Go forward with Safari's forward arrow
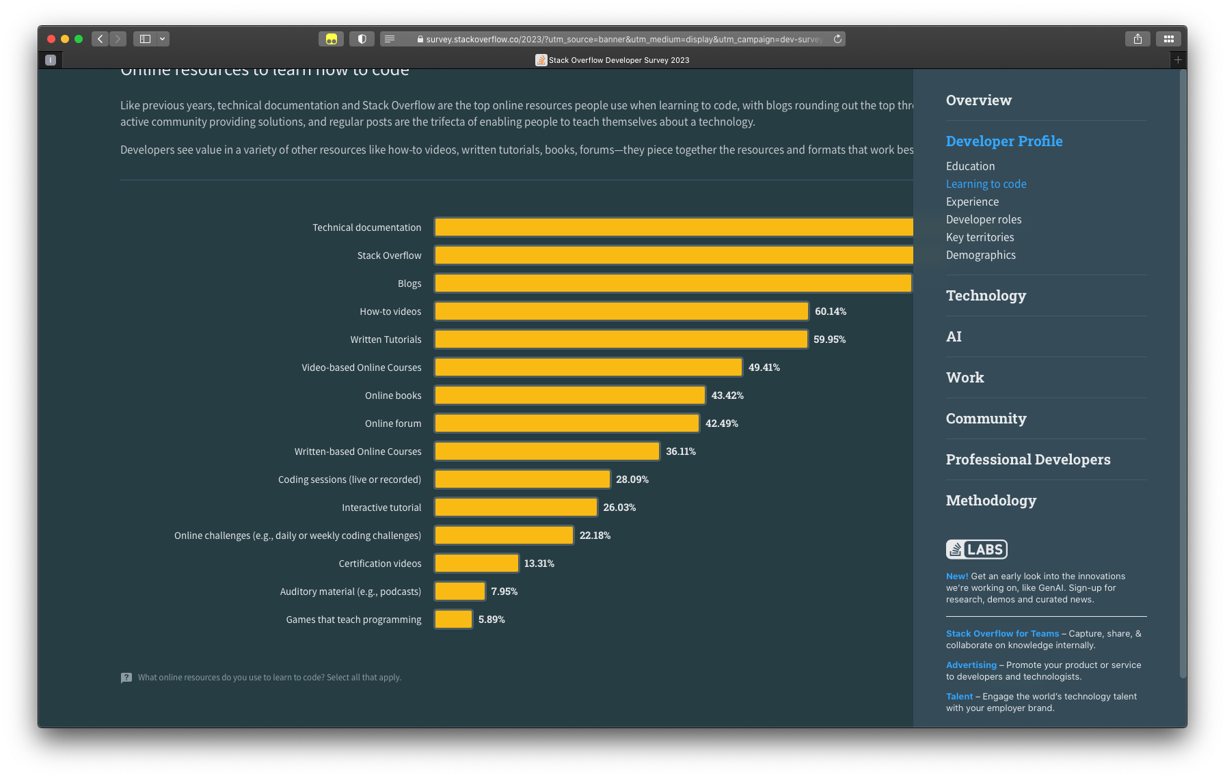1225x778 pixels. tap(118, 39)
